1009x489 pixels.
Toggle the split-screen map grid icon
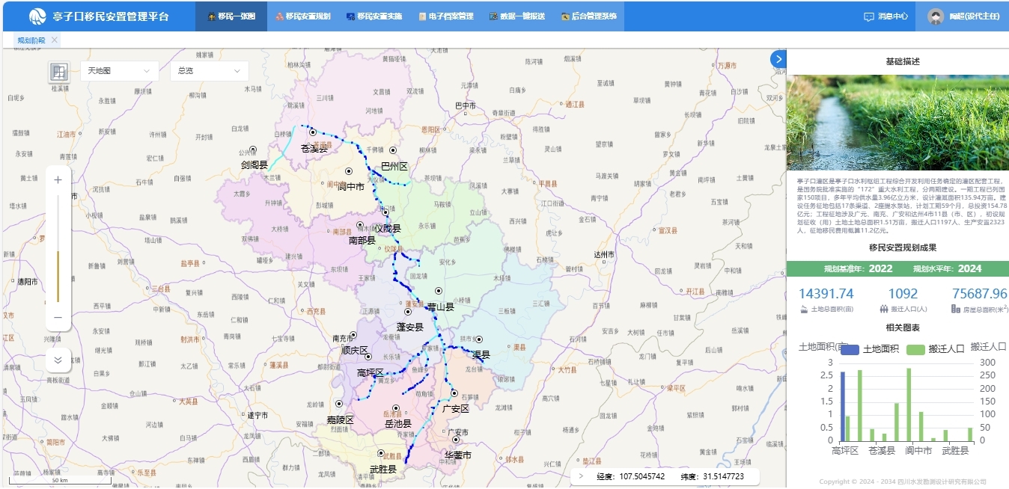tap(60, 72)
